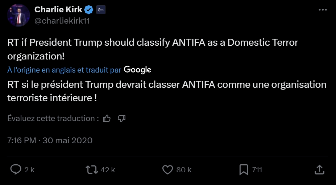Rate the translation with thumbs up

click(107, 119)
